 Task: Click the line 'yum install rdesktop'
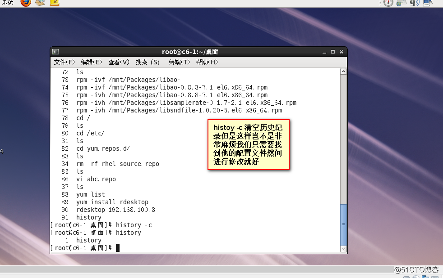coord(112,202)
